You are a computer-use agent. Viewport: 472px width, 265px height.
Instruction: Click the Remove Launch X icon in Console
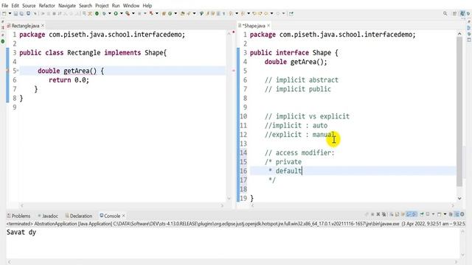tap(378, 214)
